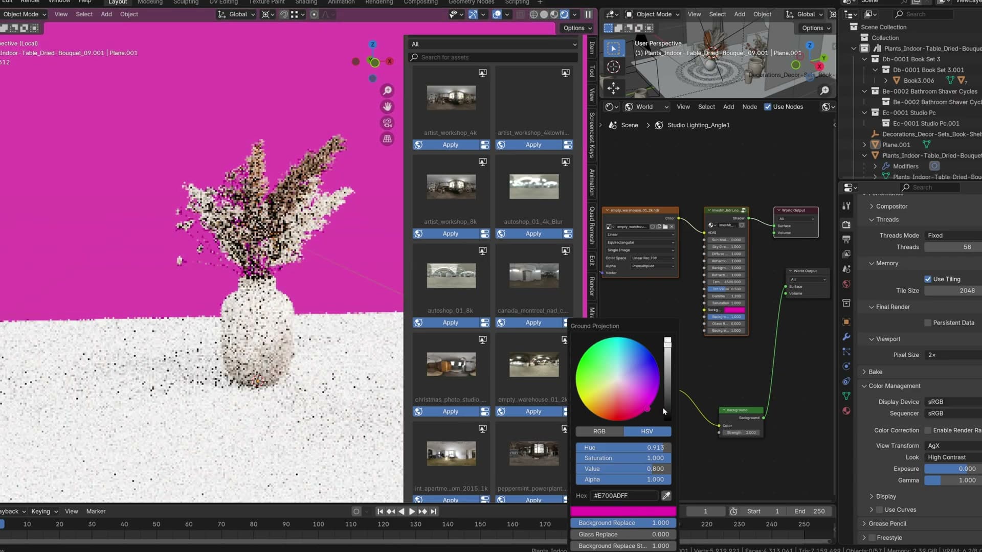Enable the Persistent Data checkbox
This screenshot has width=982, height=552.
[927, 323]
